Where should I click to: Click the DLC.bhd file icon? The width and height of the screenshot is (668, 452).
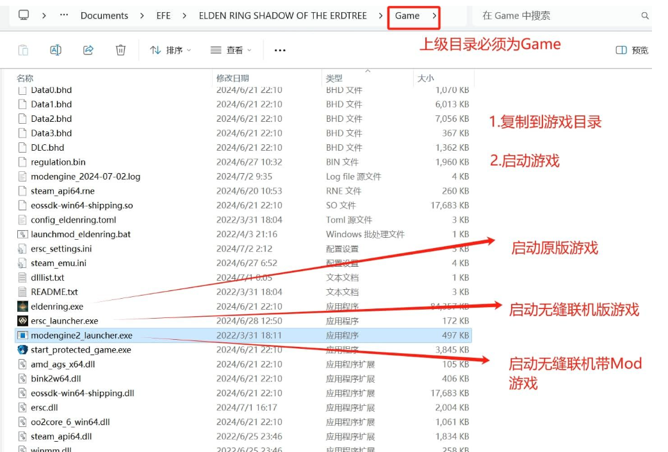[x=22, y=147]
